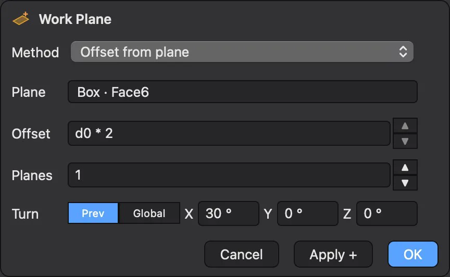Increment Planes with up arrow
This screenshot has width=450, height=277.
(405, 167)
